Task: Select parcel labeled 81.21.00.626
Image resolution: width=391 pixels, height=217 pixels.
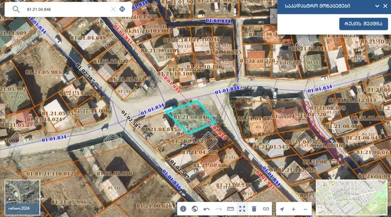Action: [154, 206]
